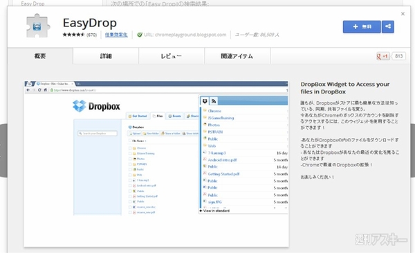Screen dimensions: 415x253
Task: Click the EasyDrop puzzle-piece extension icon
Action: click(x=37, y=26)
